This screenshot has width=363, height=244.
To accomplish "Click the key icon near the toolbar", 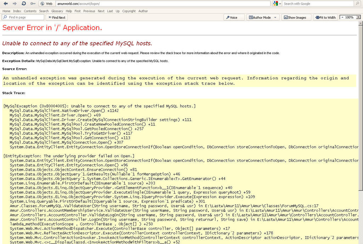I will (x=33, y=4).
